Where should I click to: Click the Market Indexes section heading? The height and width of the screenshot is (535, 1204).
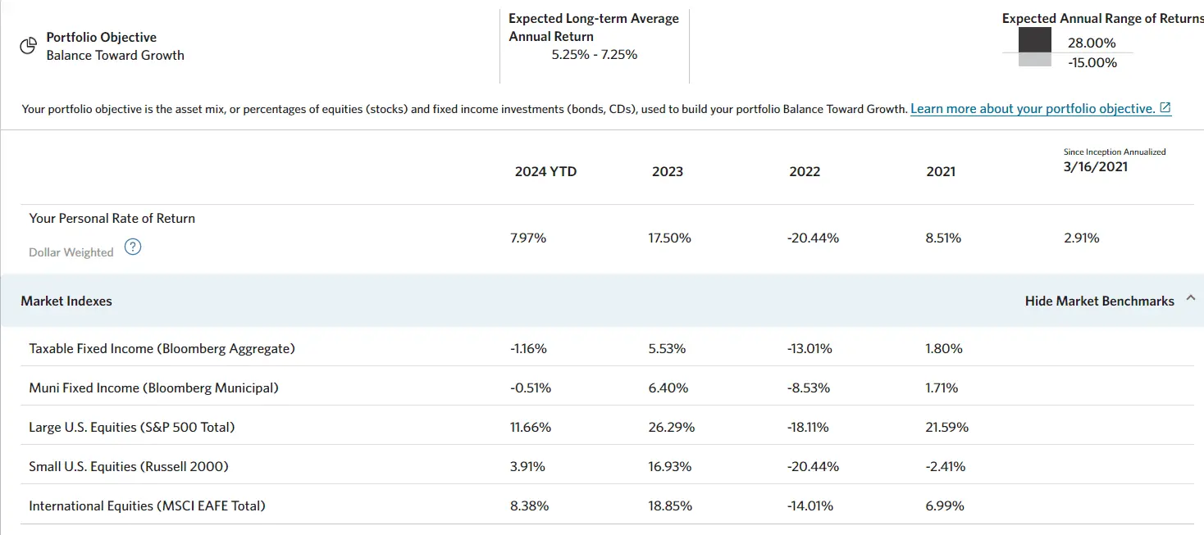(66, 301)
